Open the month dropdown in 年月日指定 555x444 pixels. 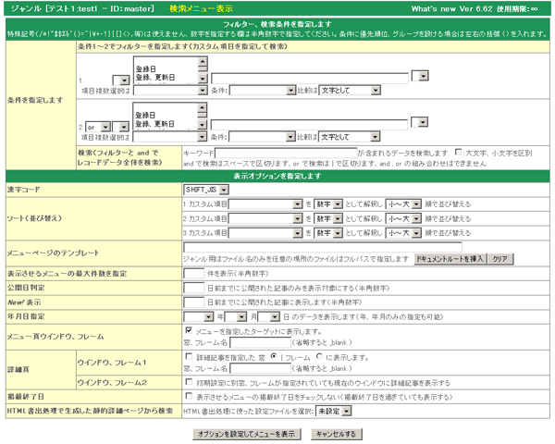236,316
